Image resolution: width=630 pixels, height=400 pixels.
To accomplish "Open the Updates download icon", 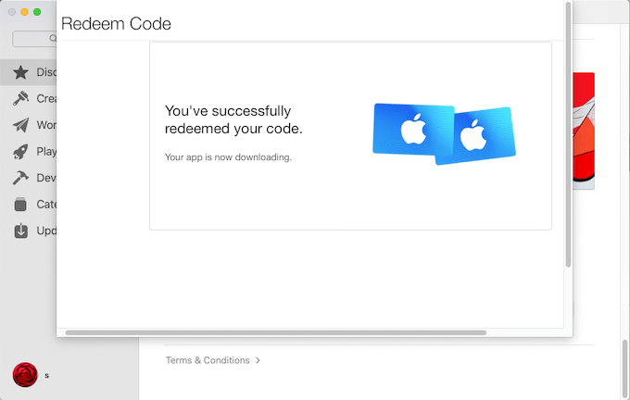I will (x=21, y=231).
